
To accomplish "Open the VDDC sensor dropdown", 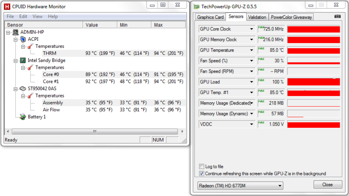I will (251, 124).
